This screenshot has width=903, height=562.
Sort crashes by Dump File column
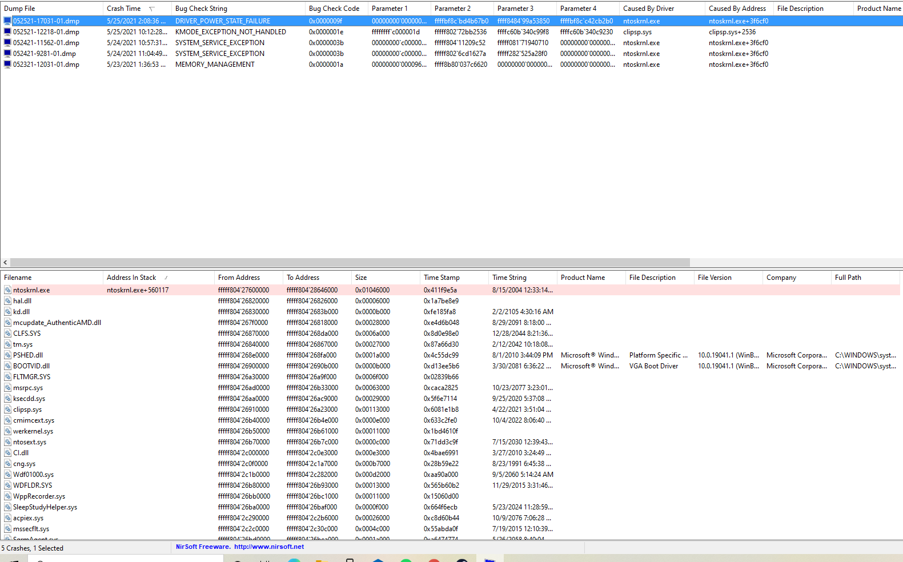[x=51, y=9]
